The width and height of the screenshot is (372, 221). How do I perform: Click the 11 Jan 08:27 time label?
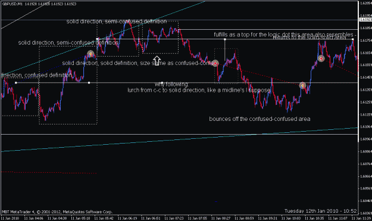(x=221, y=218)
